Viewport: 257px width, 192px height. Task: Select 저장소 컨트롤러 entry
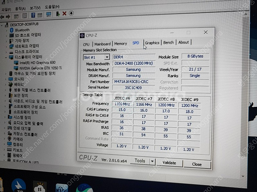pos(25,134)
